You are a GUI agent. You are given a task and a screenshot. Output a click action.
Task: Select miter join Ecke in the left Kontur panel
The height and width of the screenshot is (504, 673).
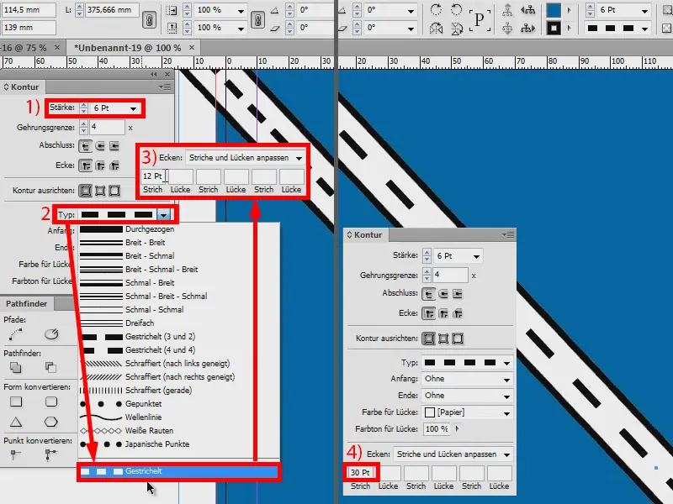coord(86,165)
